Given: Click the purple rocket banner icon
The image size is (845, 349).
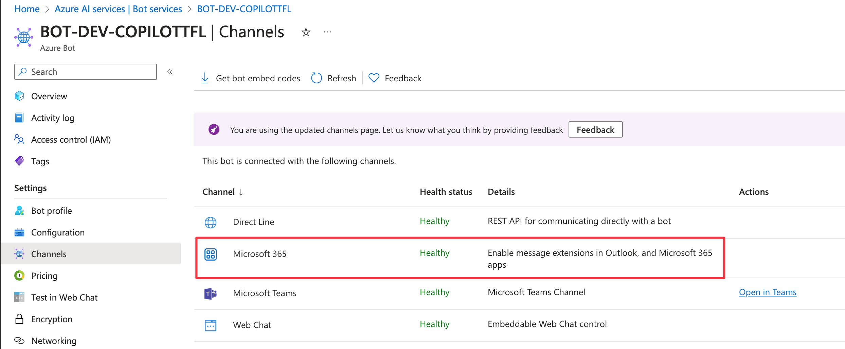Looking at the screenshot, I should [214, 129].
